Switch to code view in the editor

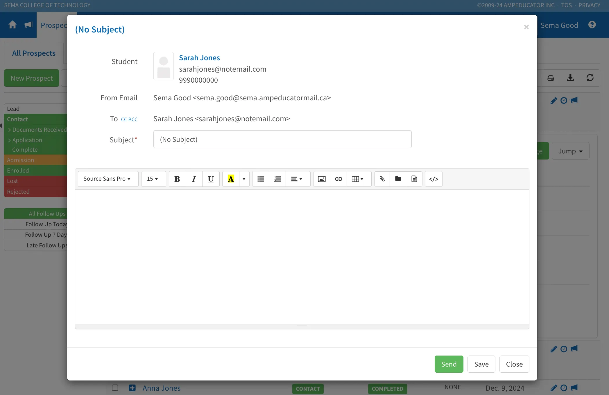click(434, 179)
